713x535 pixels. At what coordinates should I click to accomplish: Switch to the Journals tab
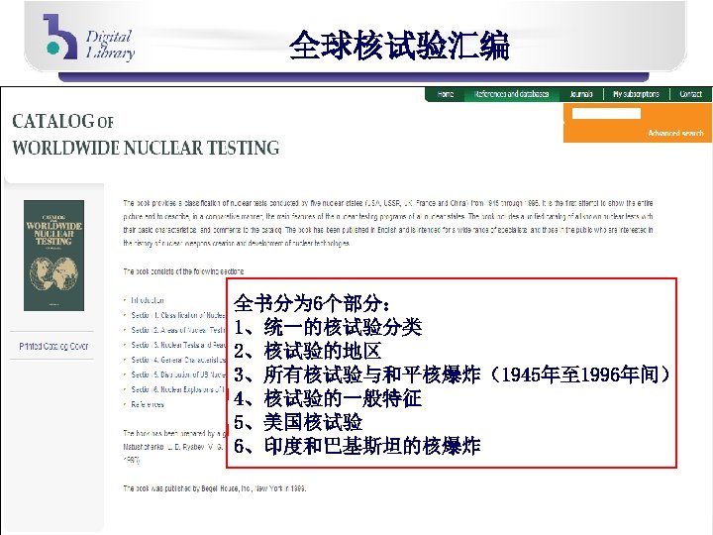(x=581, y=94)
